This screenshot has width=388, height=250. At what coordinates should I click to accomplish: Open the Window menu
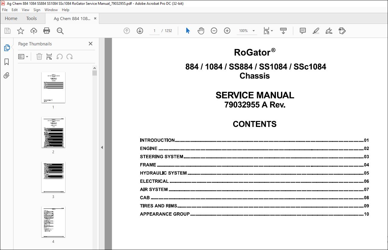(51, 10)
